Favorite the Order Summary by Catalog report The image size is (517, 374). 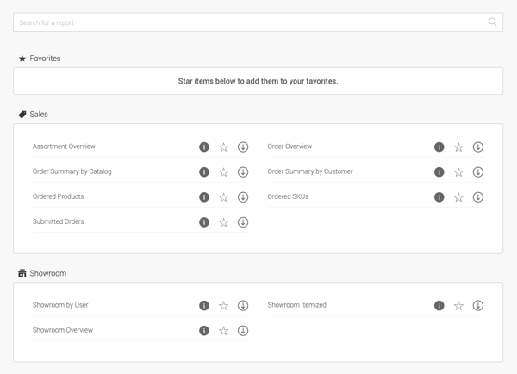pyautogui.click(x=223, y=171)
